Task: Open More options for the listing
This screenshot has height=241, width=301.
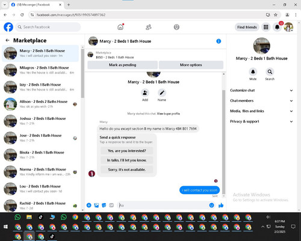Action: [191, 65]
